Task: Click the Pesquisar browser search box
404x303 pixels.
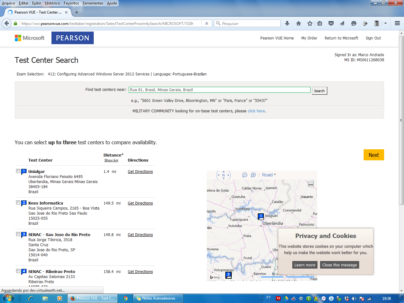Action: pos(247,23)
